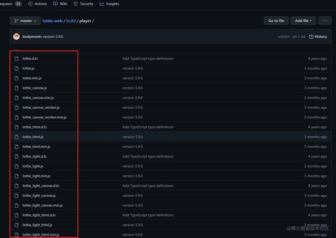Open the Insights tab

(x=109, y=4)
